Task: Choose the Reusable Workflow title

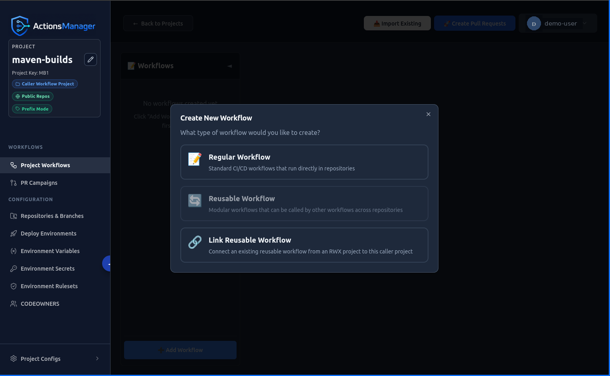Action: (x=242, y=199)
